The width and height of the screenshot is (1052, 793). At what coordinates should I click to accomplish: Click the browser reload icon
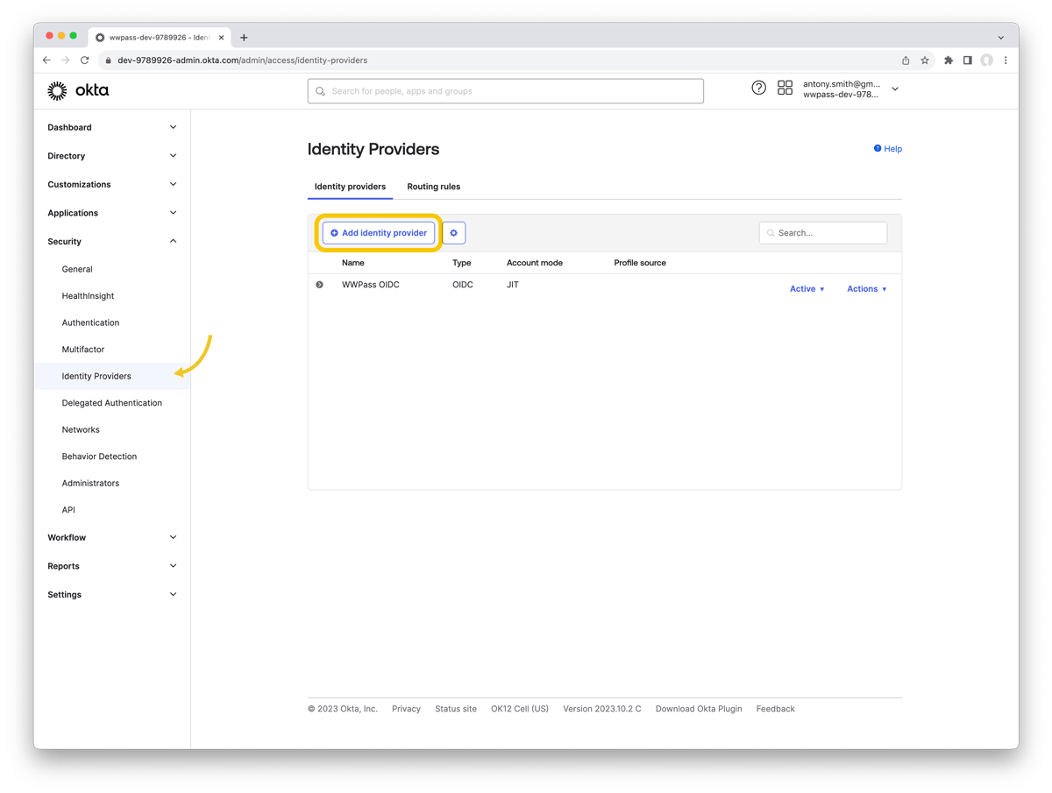click(x=85, y=60)
